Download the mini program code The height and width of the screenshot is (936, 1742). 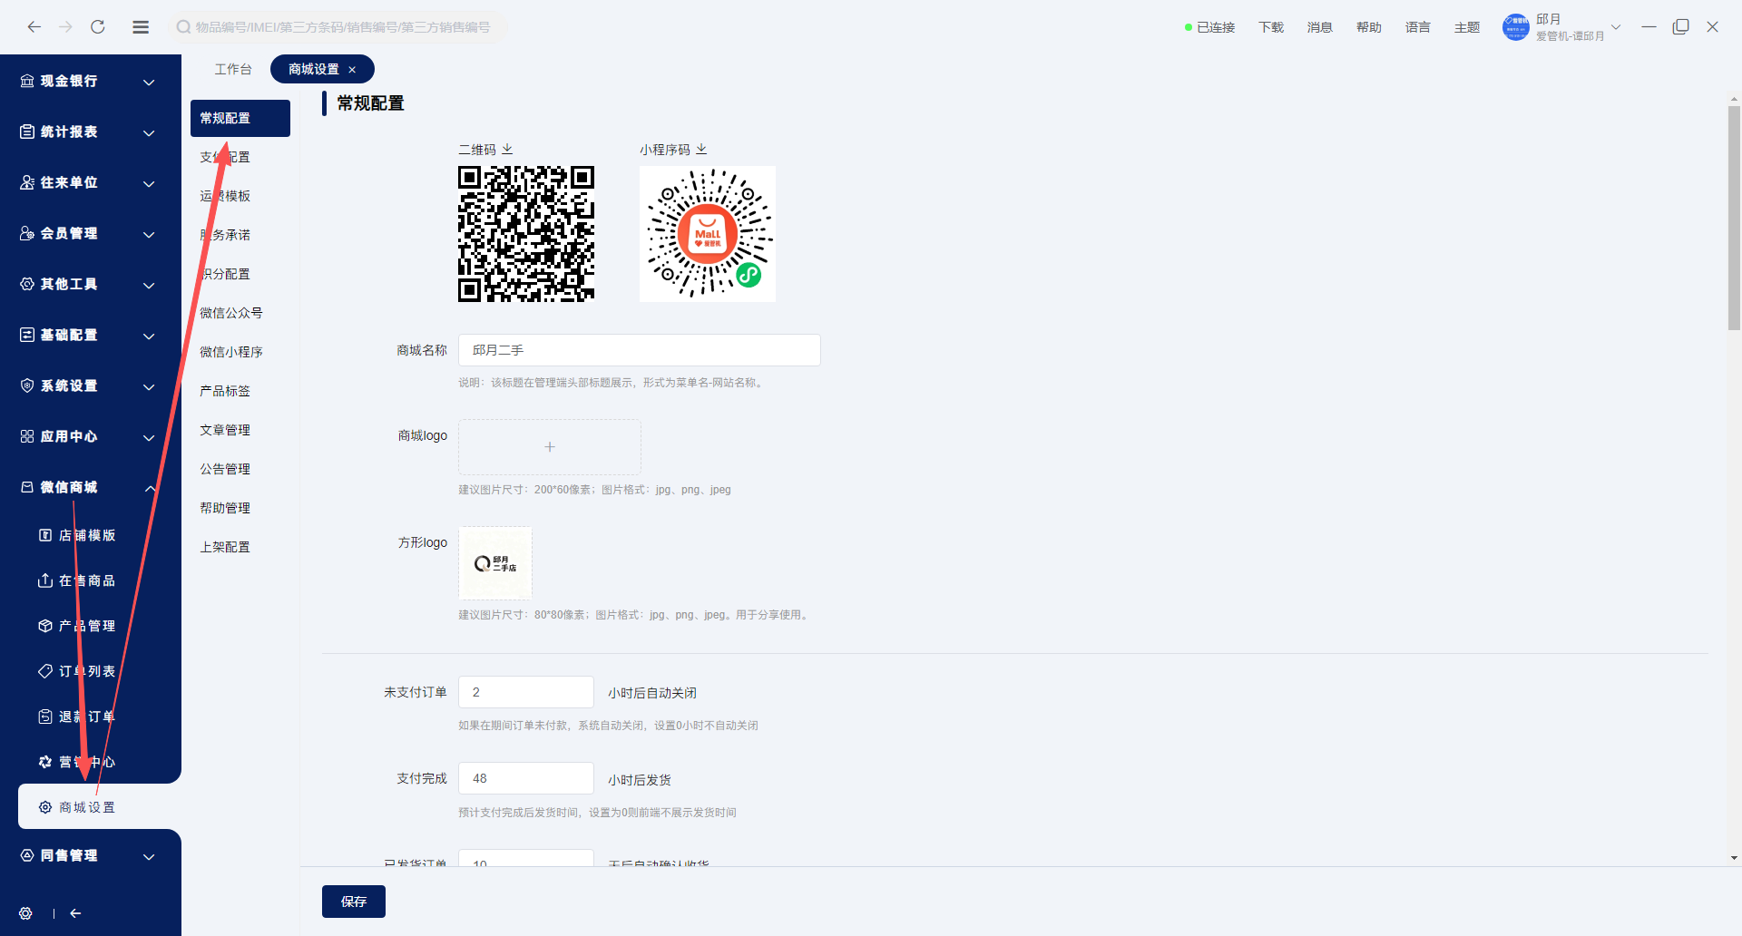click(x=701, y=149)
